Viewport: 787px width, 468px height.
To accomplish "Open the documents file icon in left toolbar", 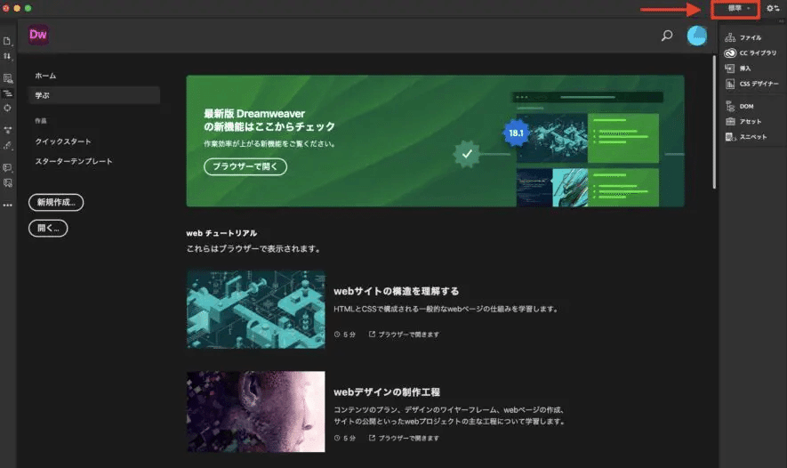I will tap(7, 41).
